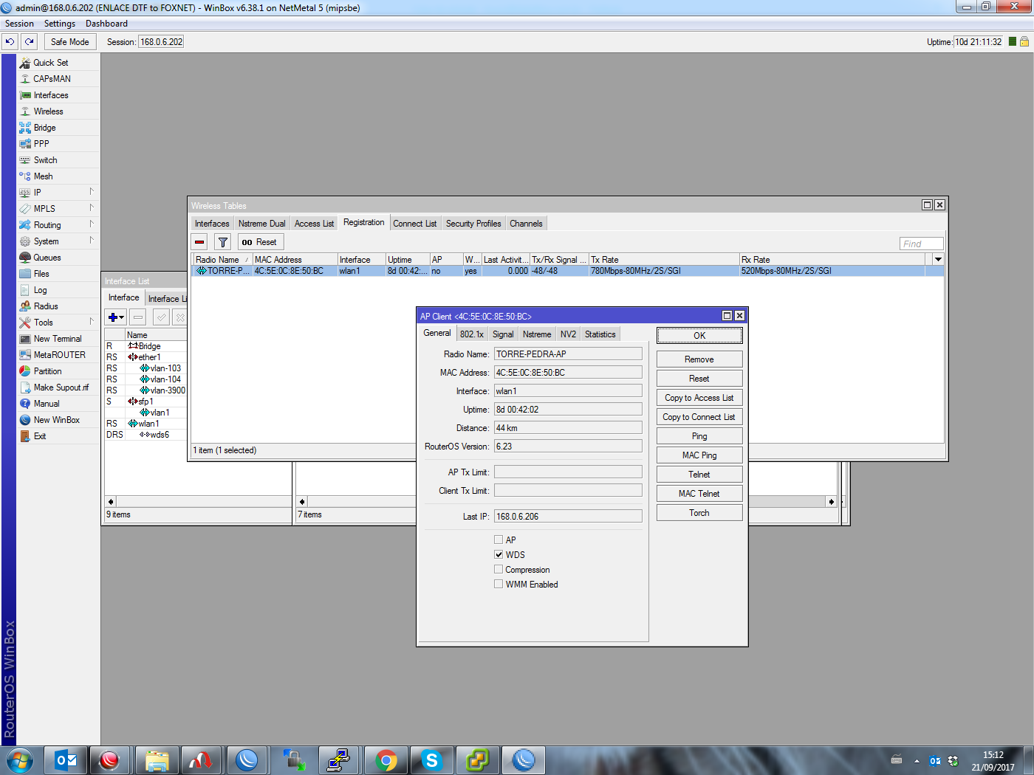Image resolution: width=1034 pixels, height=775 pixels.
Task: Click the Torch button
Action: pos(699,513)
